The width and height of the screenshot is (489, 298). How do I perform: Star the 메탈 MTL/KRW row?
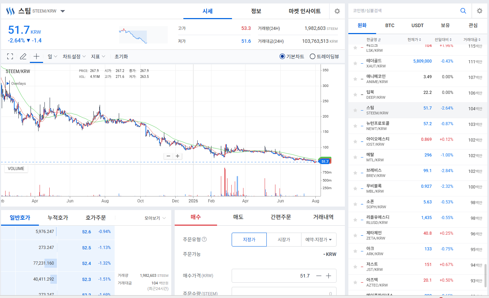click(355, 157)
